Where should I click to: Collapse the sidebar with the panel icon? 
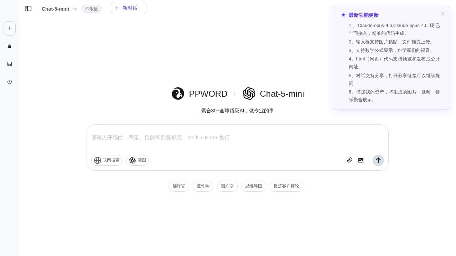click(28, 9)
